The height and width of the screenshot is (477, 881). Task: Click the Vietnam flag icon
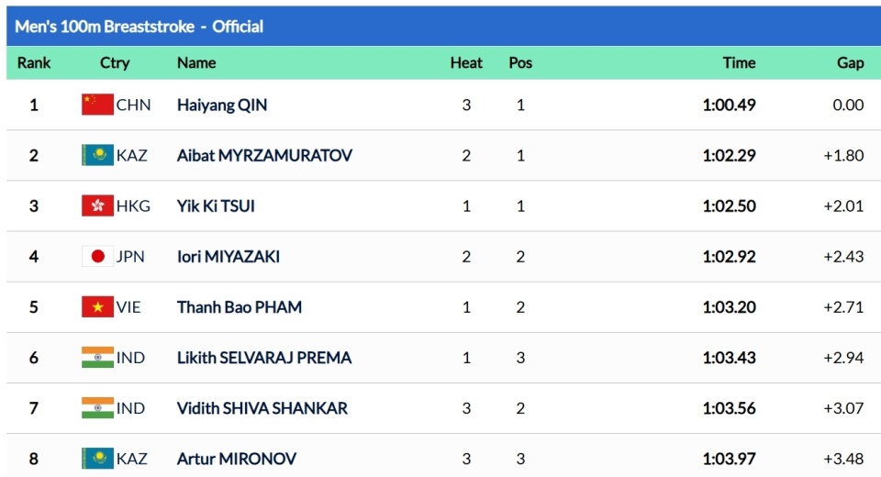pyautogui.click(x=97, y=306)
